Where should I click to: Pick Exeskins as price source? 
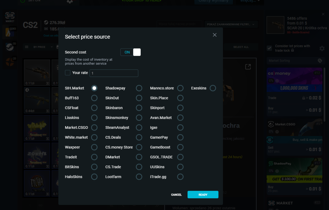coord(213,88)
